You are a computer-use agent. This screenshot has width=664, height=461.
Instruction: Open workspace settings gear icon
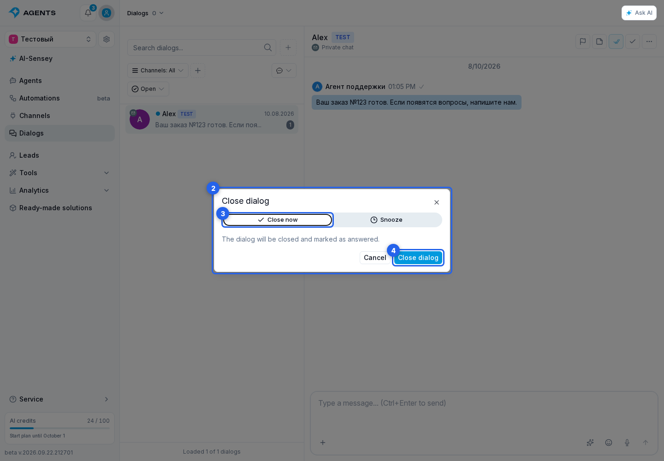point(107,39)
